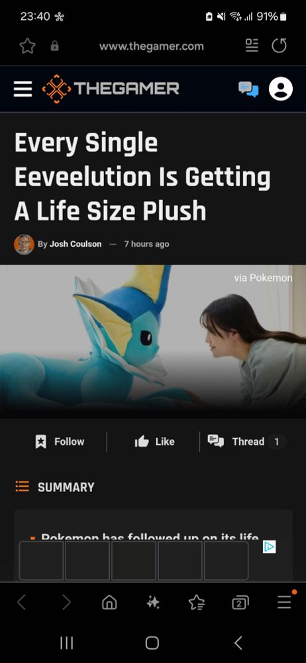Toggle Like on this article
306x663 pixels.
[x=154, y=442]
